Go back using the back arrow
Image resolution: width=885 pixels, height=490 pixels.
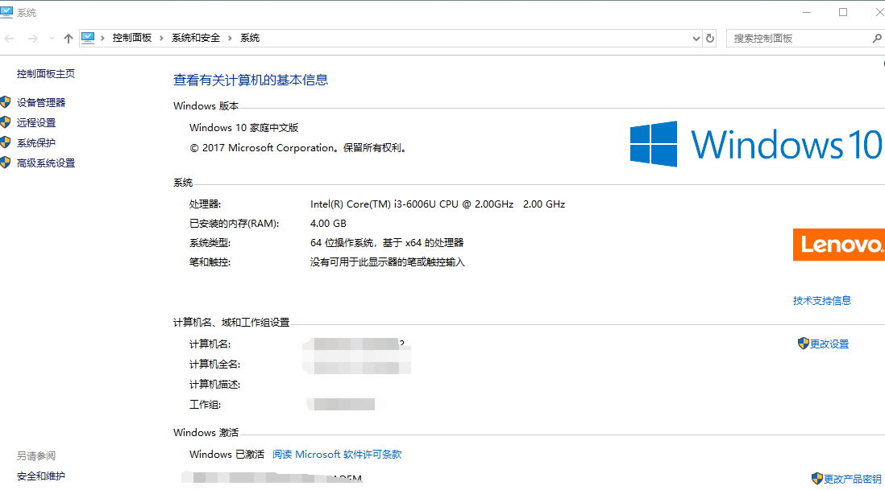click(10, 39)
